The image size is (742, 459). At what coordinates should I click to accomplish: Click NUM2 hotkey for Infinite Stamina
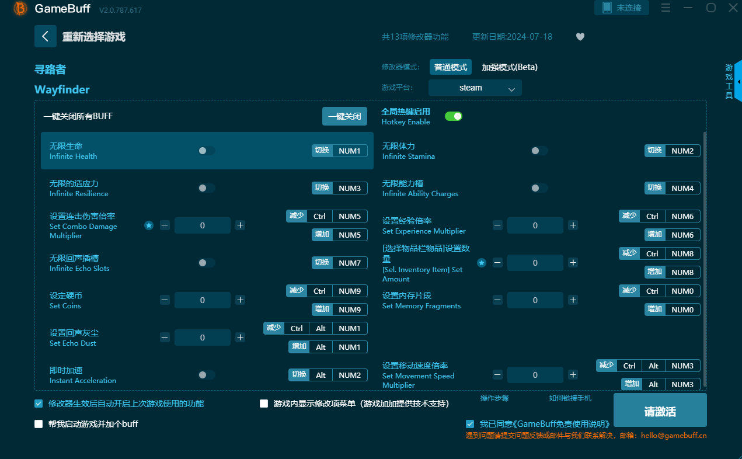point(682,151)
